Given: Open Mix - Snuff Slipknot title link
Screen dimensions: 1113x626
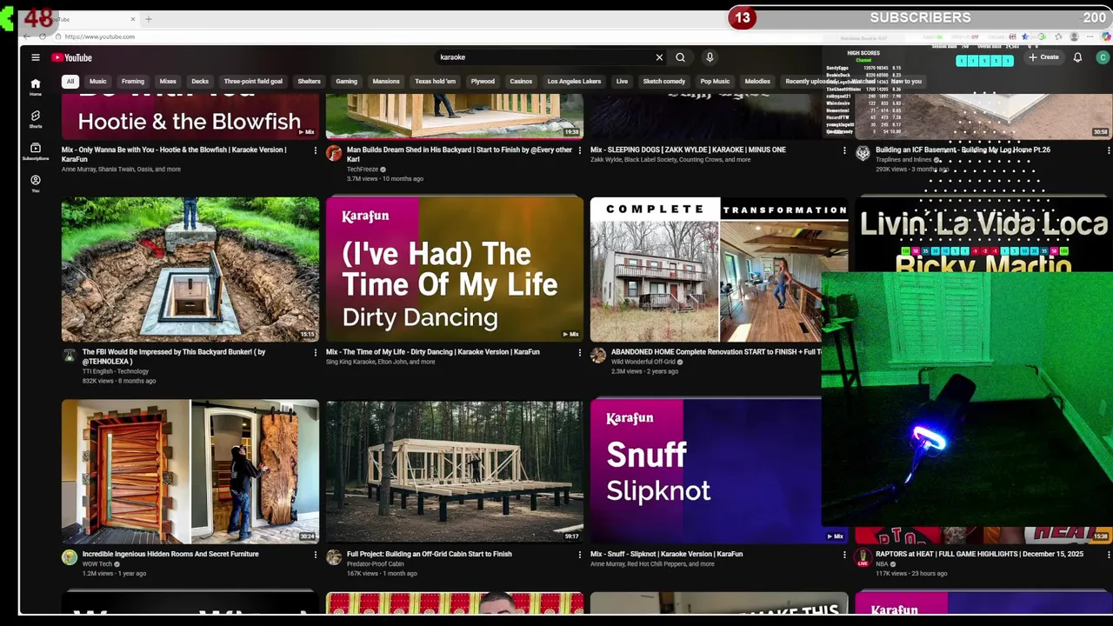Looking at the screenshot, I should [666, 554].
